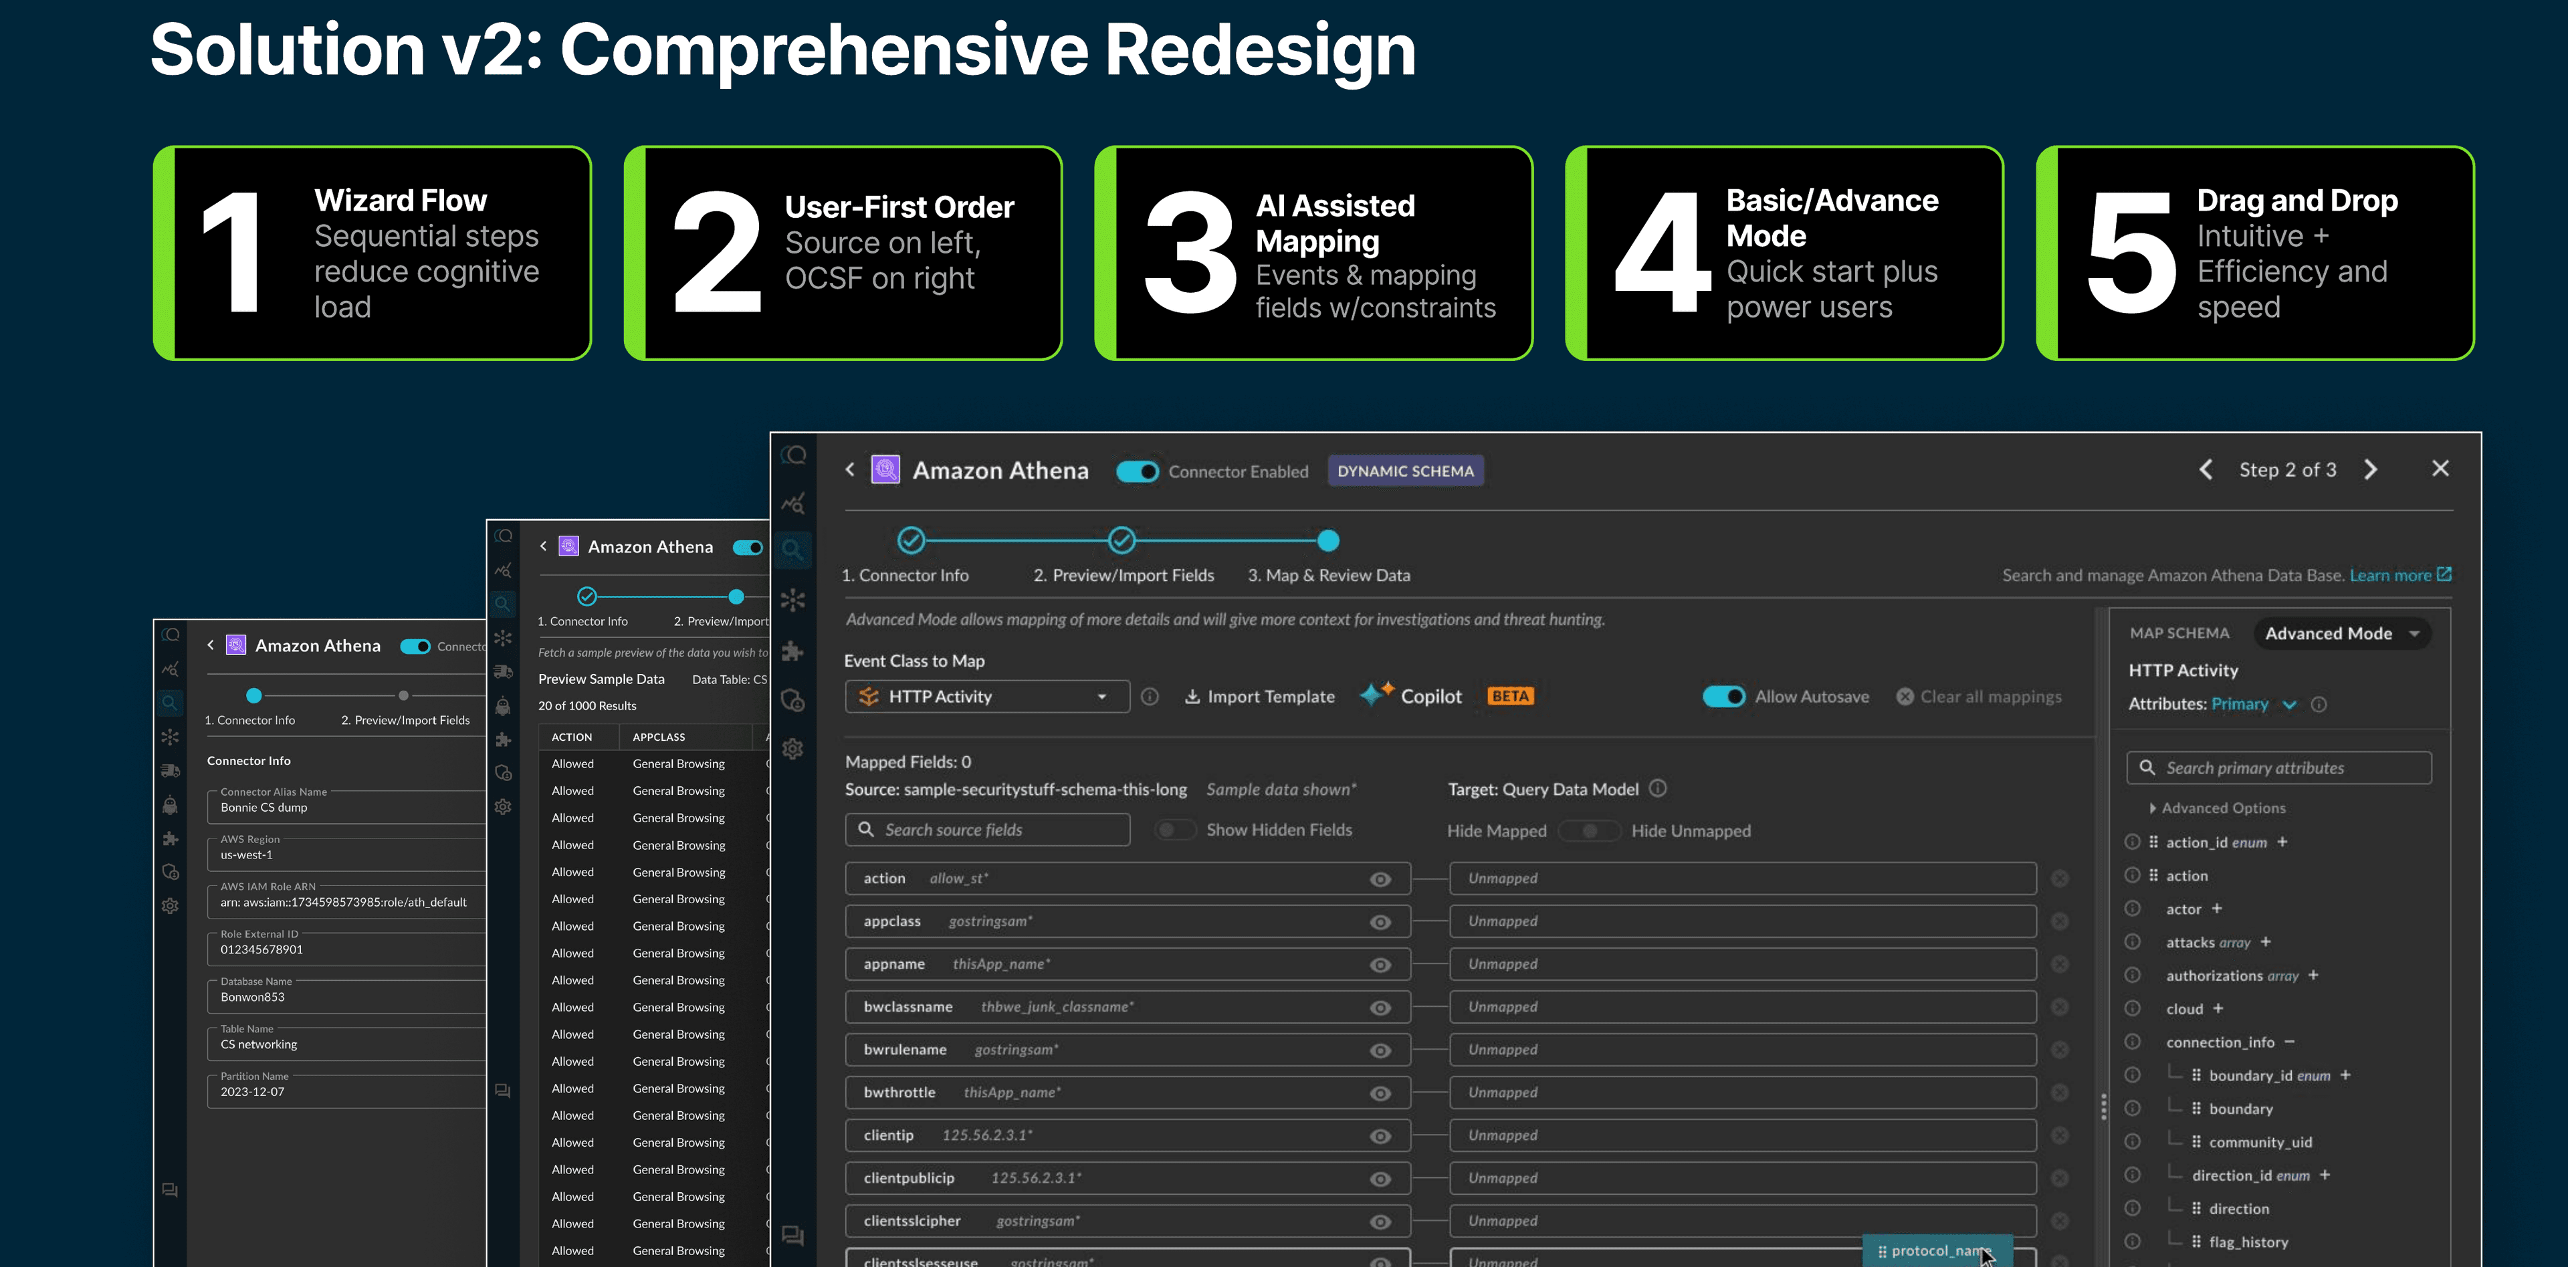Expand the direction_id enum attribute

pyautogui.click(x=2325, y=1175)
